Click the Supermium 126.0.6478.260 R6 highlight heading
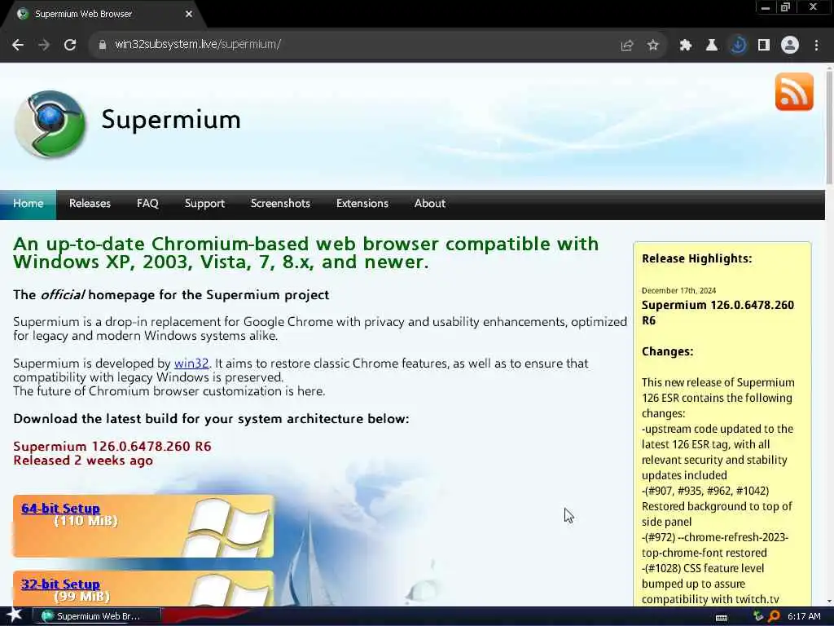 pyautogui.click(x=718, y=312)
